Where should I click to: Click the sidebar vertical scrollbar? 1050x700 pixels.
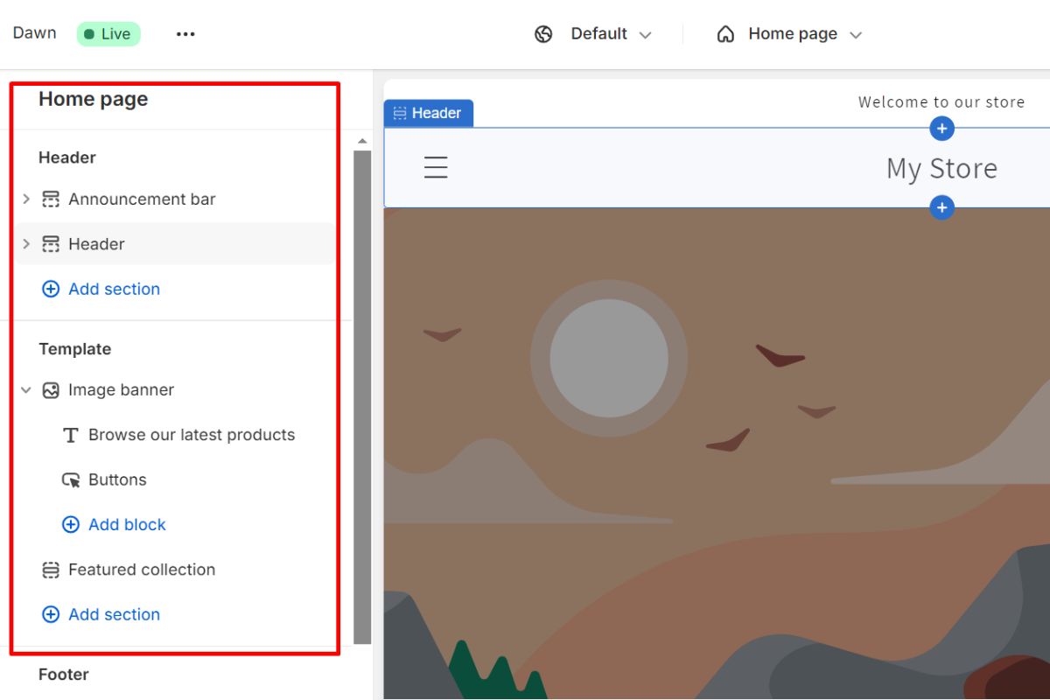pos(362,394)
